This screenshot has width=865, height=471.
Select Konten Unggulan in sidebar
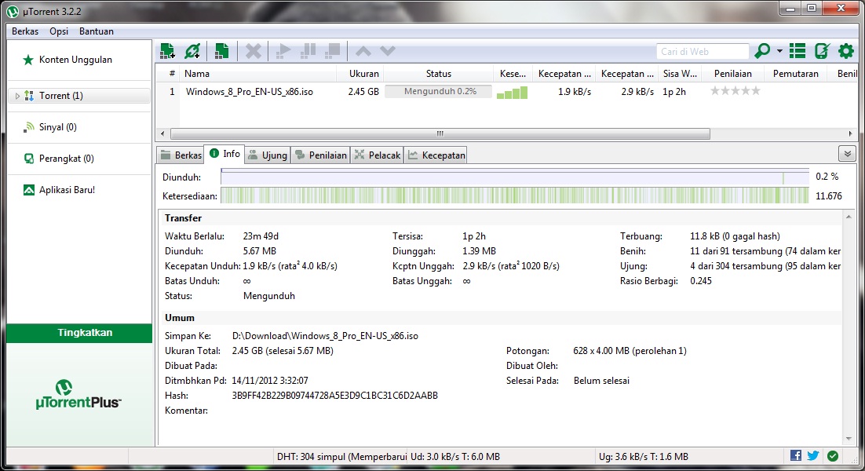point(75,60)
